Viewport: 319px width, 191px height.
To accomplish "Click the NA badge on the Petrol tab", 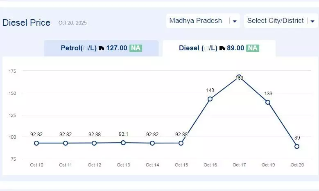I will pos(136,48).
